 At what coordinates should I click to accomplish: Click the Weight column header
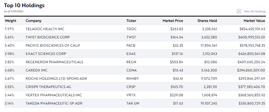click(x=10, y=21)
